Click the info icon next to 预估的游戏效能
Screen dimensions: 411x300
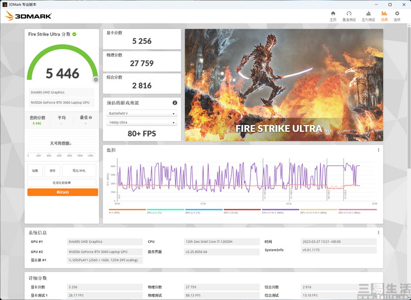click(175, 103)
